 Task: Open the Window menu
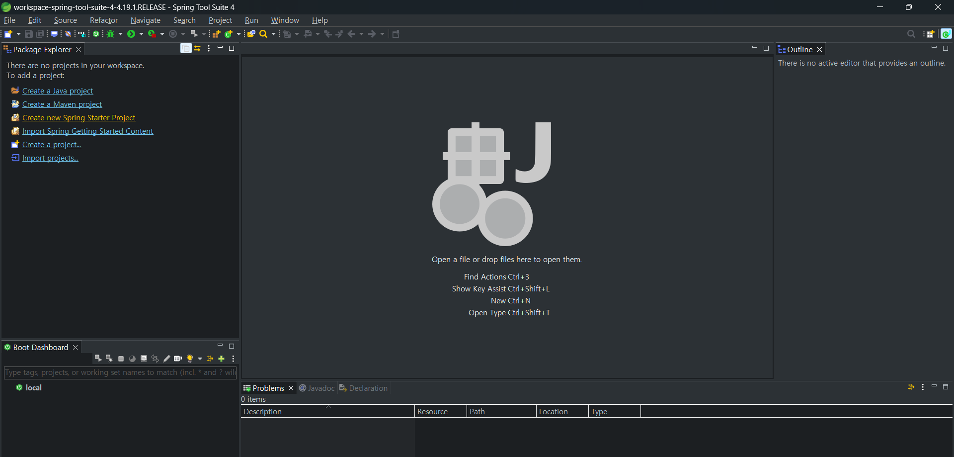point(285,20)
